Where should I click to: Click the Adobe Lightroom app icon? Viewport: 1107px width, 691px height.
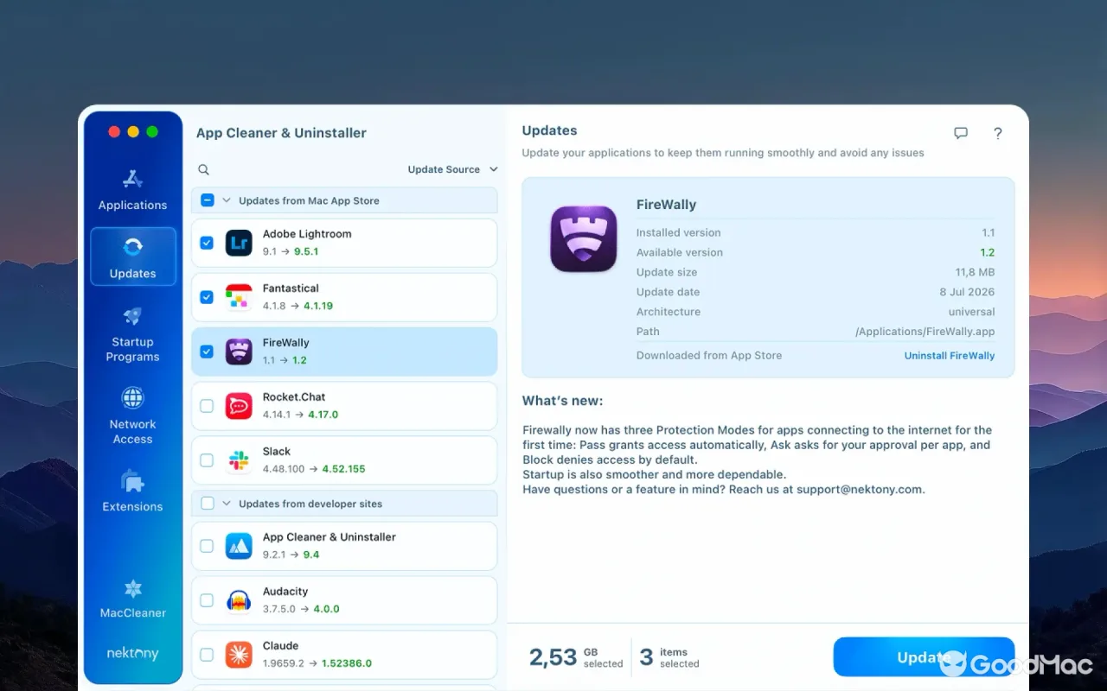(x=239, y=243)
